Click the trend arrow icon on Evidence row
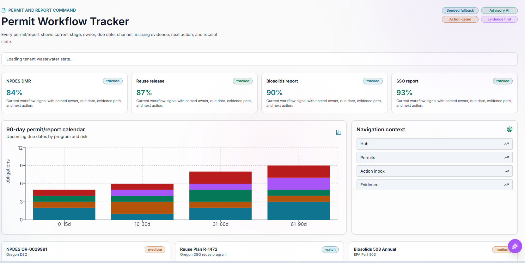The height and width of the screenshot is (263, 525). 506,185
